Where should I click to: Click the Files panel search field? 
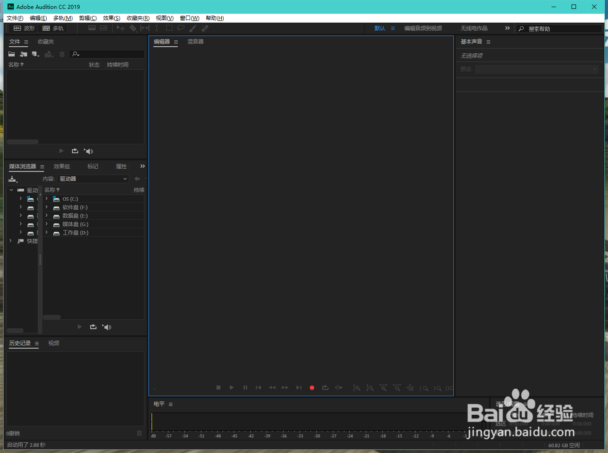tap(107, 54)
